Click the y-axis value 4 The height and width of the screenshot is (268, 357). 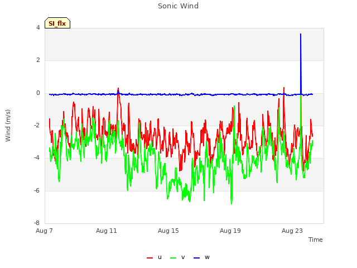[38, 27]
